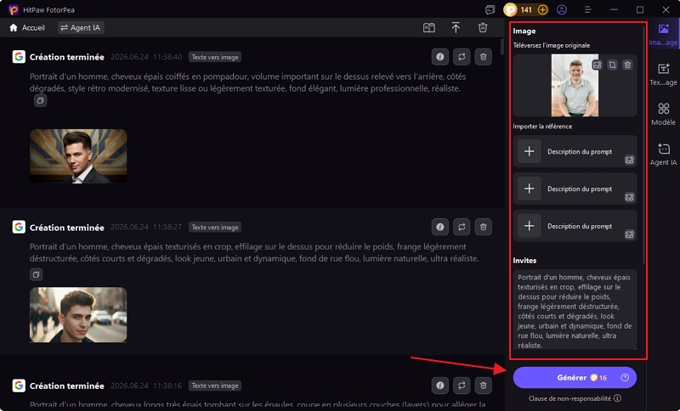Open the Modèle sidebar tab
Viewport: 680px width, 411px height.
click(663, 115)
